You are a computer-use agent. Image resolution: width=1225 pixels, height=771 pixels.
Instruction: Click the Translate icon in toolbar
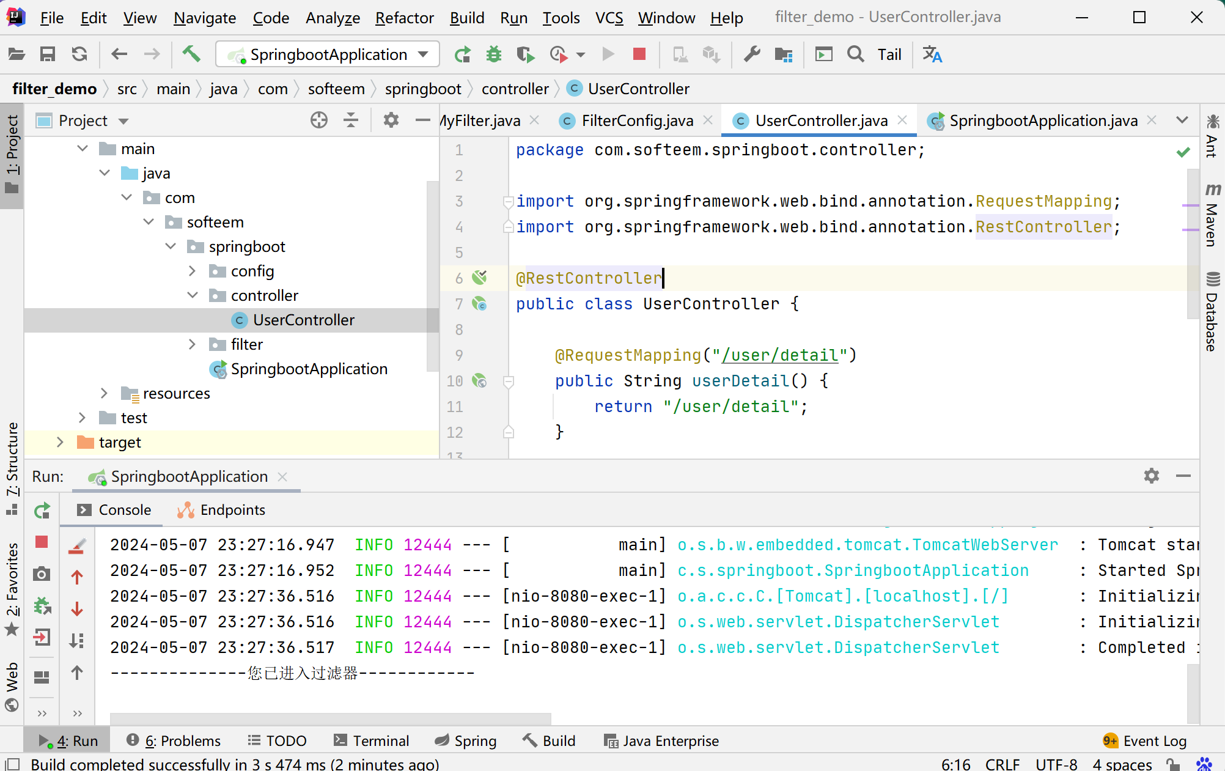point(932,54)
